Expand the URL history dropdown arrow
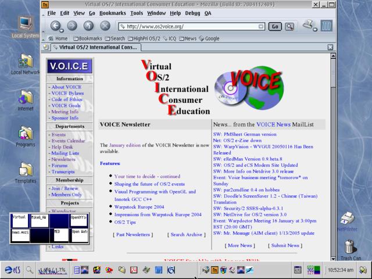Image resolution: width=372 pixels, height=279 pixels. point(262,26)
